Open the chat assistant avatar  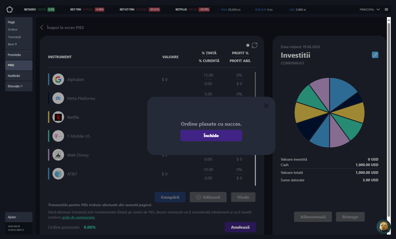(384, 227)
